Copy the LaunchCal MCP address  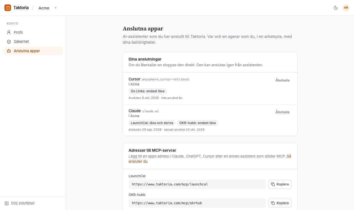(x=280, y=184)
